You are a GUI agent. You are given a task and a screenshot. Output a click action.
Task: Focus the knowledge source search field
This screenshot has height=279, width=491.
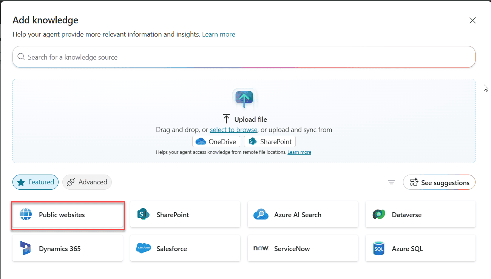tap(244, 57)
